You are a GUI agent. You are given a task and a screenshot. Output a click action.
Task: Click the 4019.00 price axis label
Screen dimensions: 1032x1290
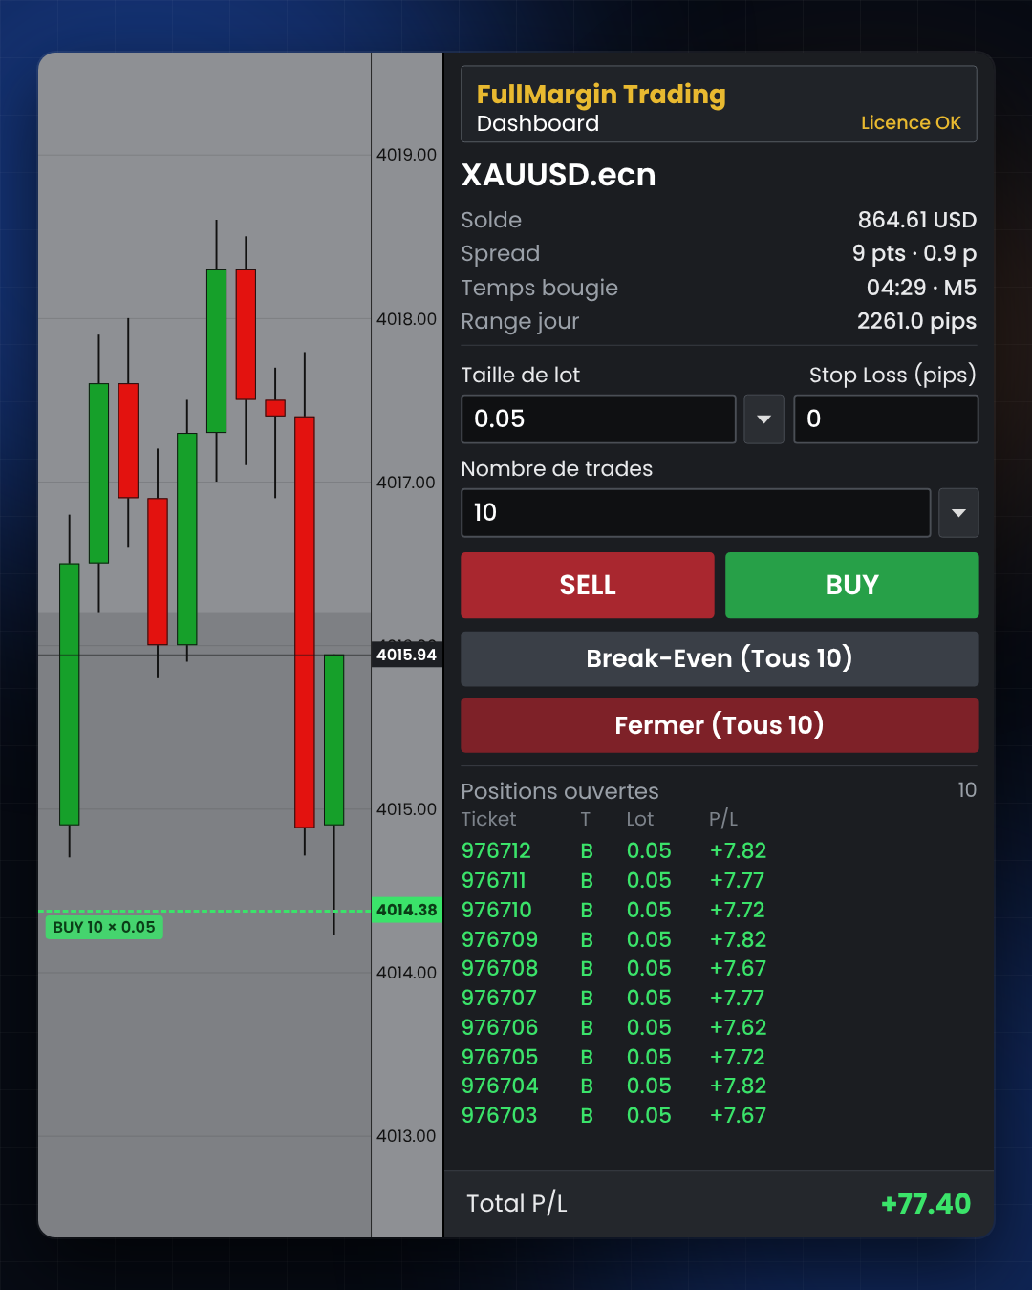tap(406, 155)
